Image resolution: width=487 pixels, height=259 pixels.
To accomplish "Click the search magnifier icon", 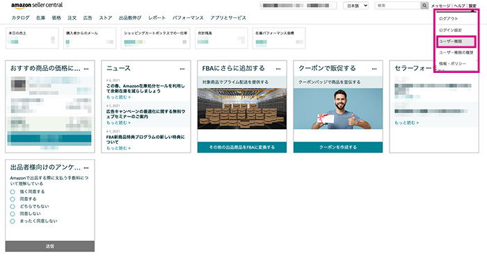I will tap(424, 6).
